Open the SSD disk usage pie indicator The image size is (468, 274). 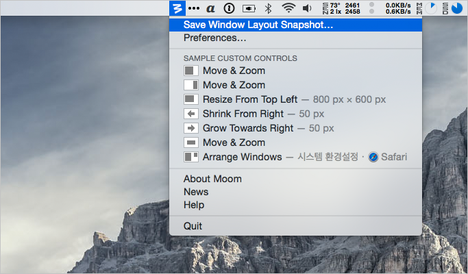tap(452, 8)
